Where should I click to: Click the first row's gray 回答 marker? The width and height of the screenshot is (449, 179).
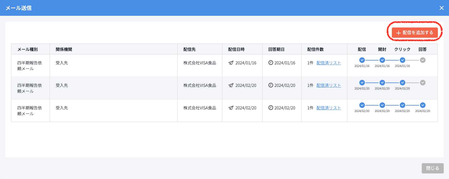coord(423,60)
